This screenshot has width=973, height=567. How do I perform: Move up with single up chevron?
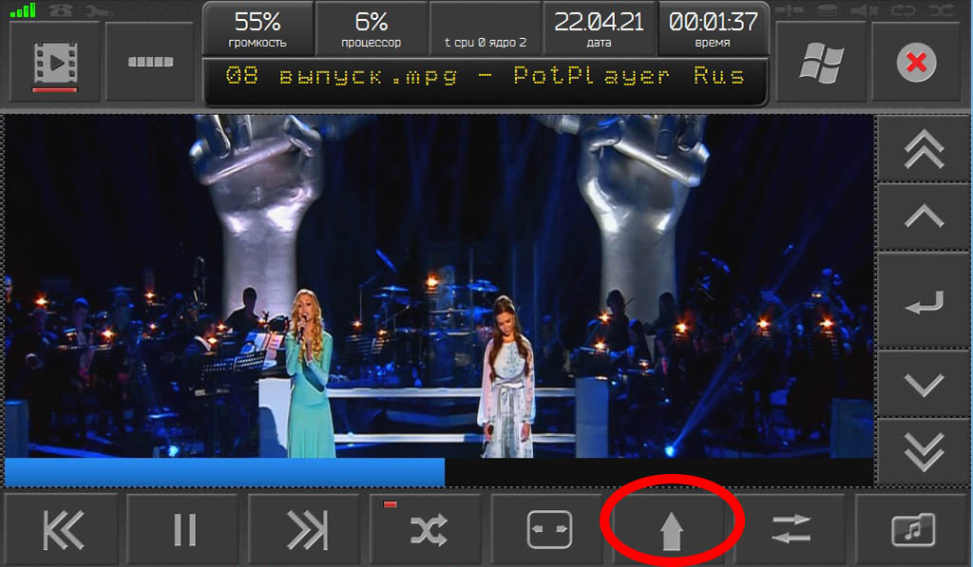coord(924,217)
